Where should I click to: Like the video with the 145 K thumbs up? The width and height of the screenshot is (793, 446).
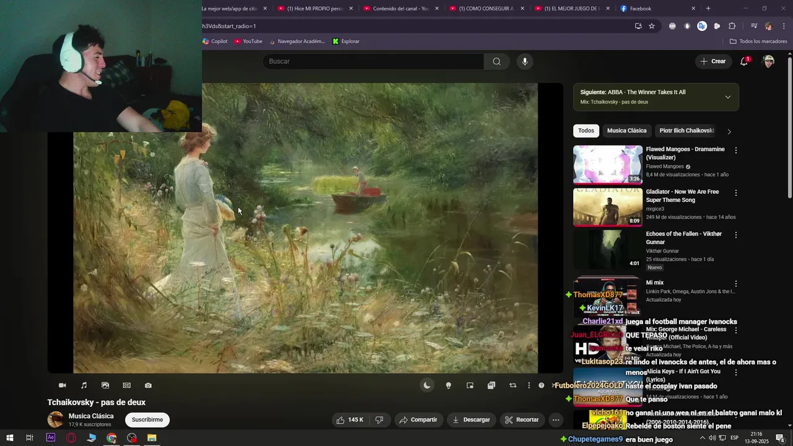point(349,420)
